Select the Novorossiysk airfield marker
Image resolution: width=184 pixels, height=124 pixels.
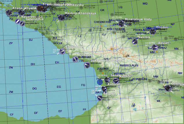(18, 21)
